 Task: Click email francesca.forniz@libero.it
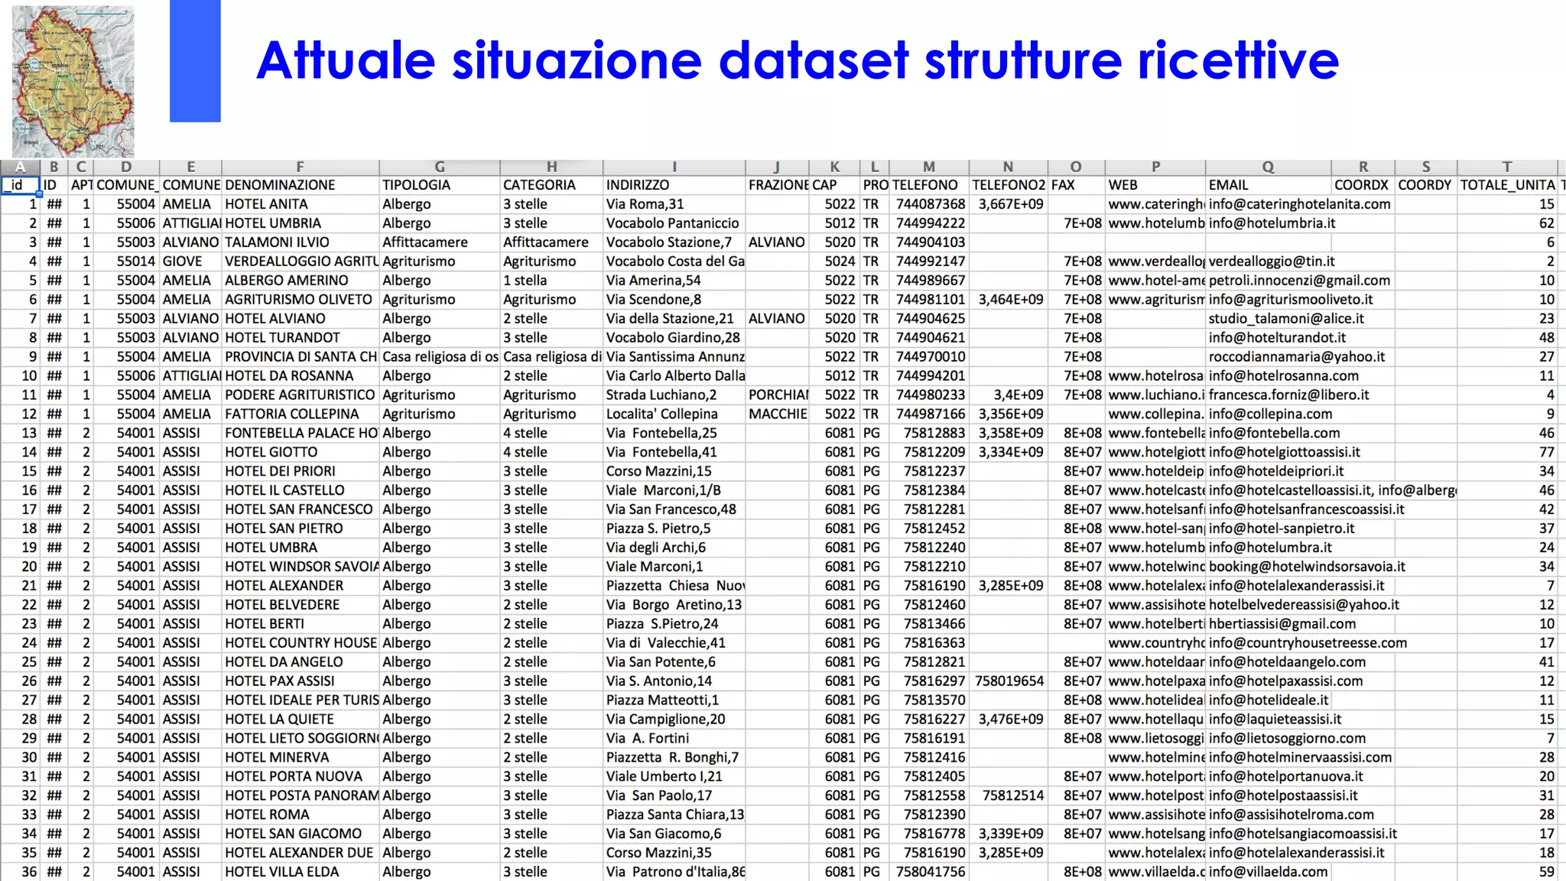[x=1288, y=395]
